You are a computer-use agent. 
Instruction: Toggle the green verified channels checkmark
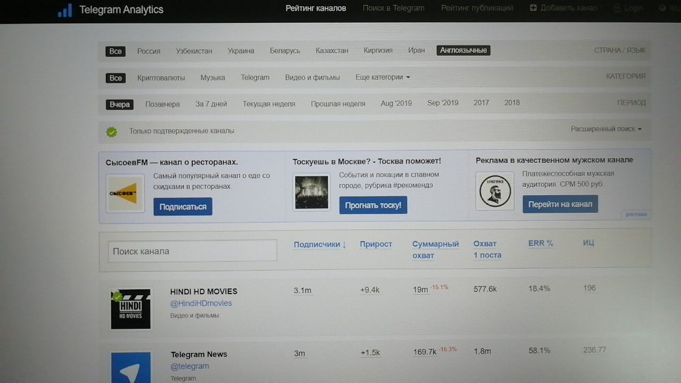pos(112,131)
